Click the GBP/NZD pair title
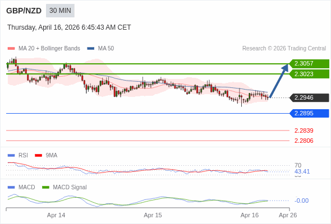 point(24,11)
